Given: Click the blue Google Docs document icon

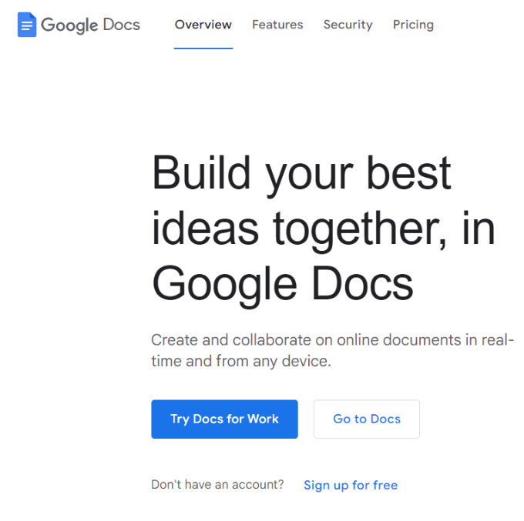Looking at the screenshot, I should (27, 25).
